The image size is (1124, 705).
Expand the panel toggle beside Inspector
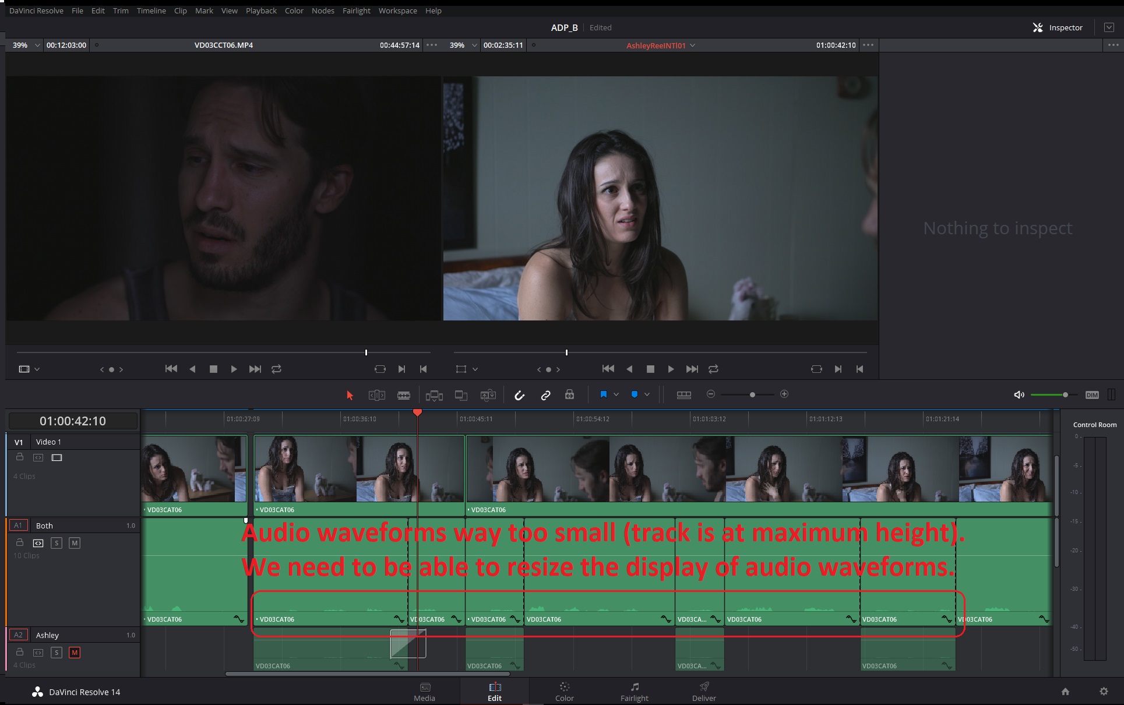[x=1109, y=27]
